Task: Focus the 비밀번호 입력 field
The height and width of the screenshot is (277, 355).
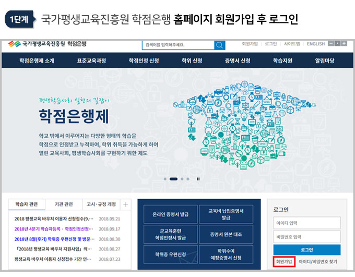Action: click(x=307, y=237)
